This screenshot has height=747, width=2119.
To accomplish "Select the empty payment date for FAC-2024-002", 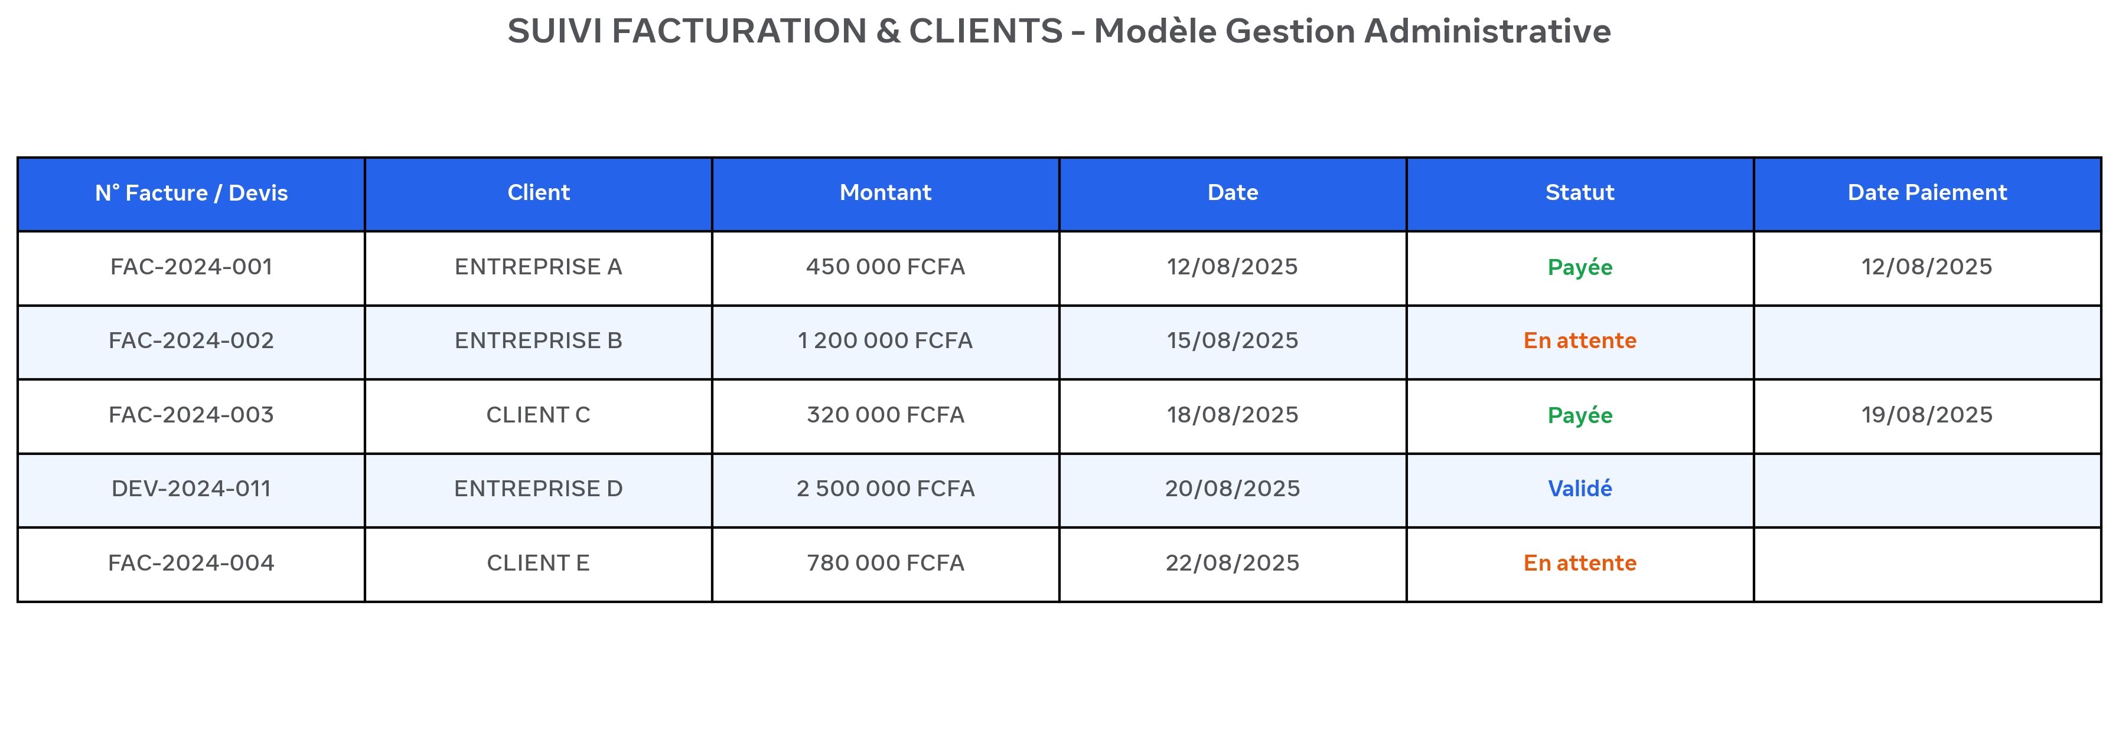I will point(1927,342).
